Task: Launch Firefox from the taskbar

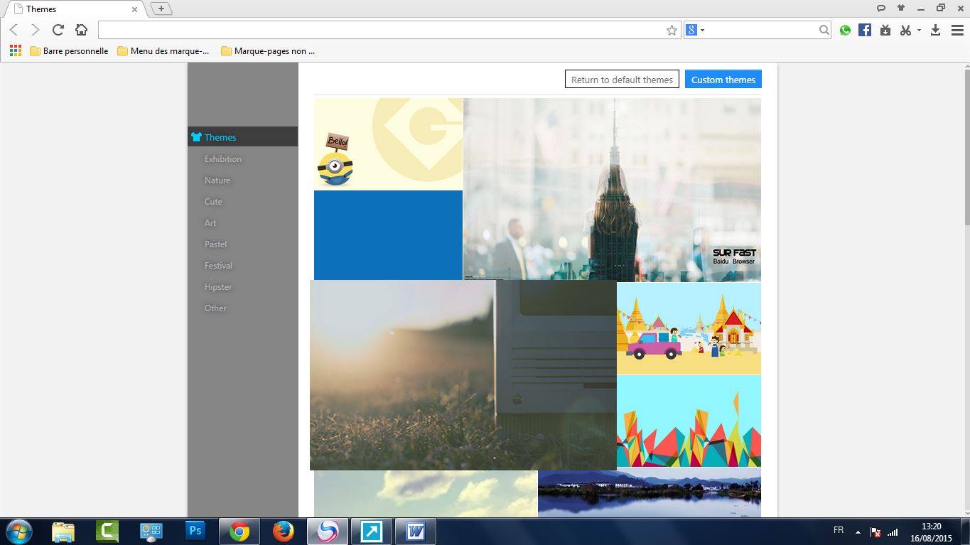Action: click(284, 531)
